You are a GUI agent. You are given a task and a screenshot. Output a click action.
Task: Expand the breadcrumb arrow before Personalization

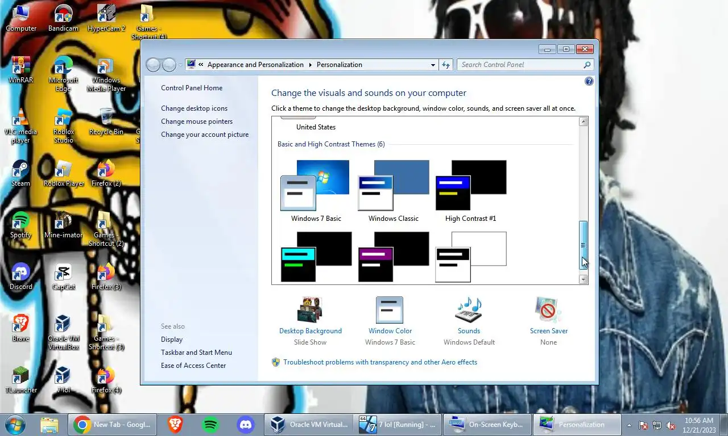(311, 65)
